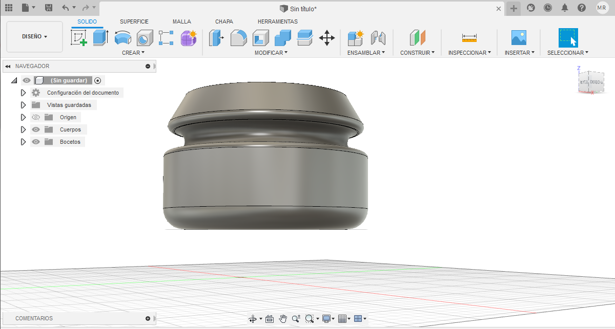Image resolution: width=615 pixels, height=329 pixels.
Task: Switch to the SUPERFICIE tab
Action: pyautogui.click(x=134, y=21)
